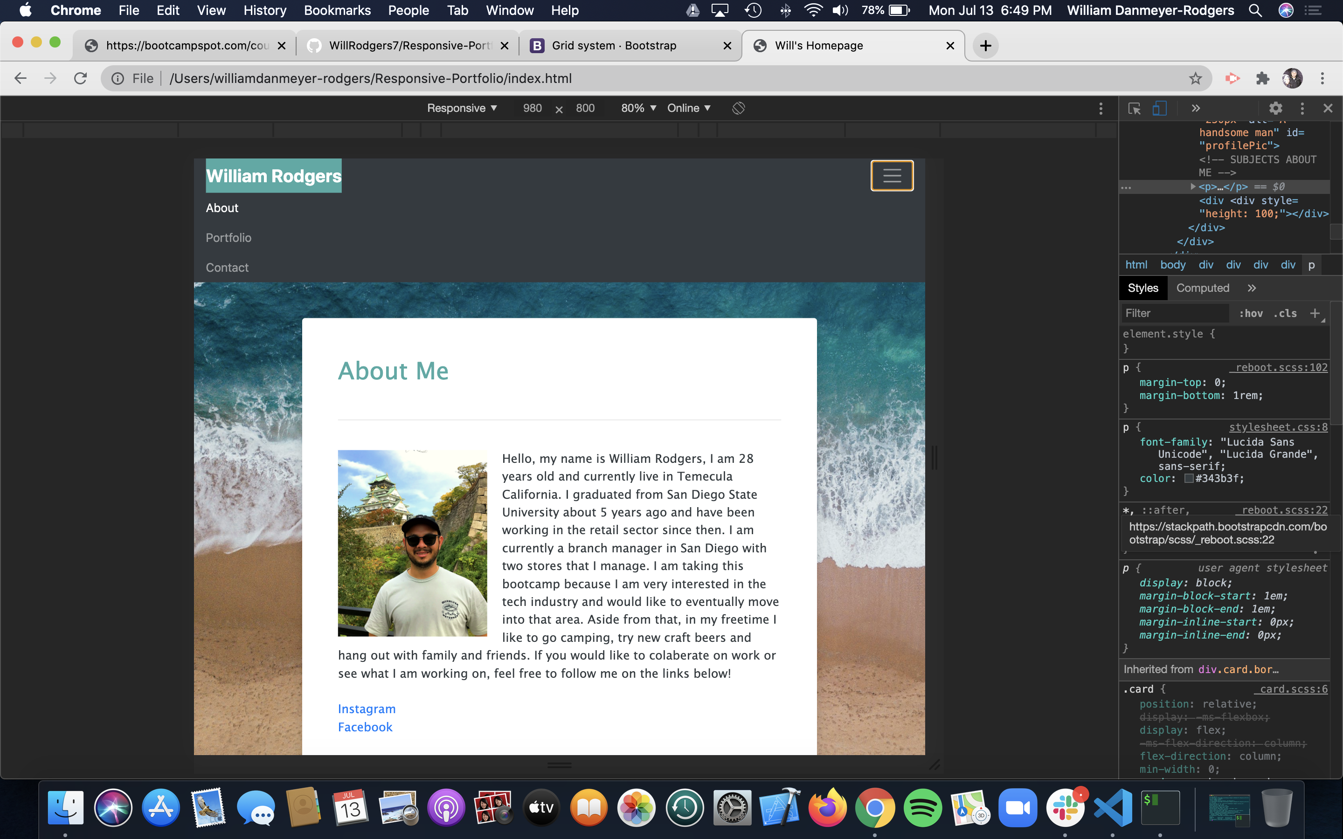This screenshot has width=1343, height=839.
Task: Open stylesheet.css:8 source link
Action: (x=1278, y=426)
